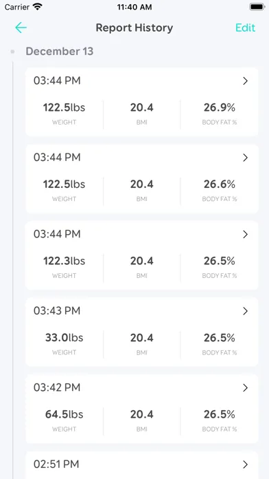
Task: Select the 33.0lbs weight value
Action: pos(64,337)
